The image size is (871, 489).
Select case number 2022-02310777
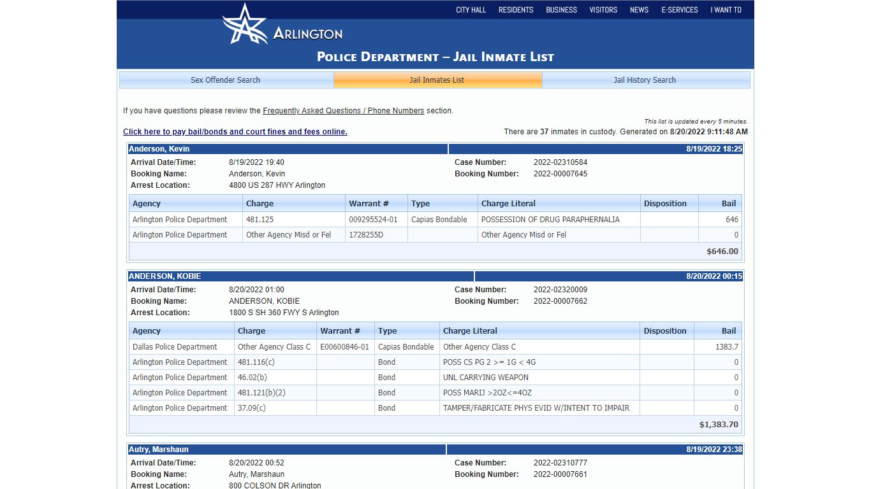pos(560,463)
